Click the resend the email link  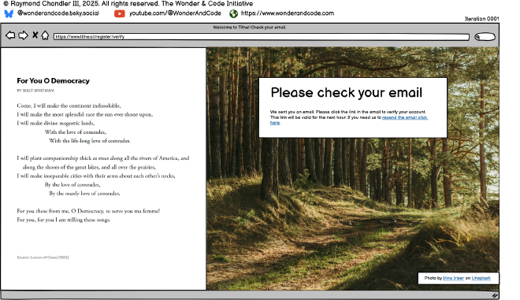click(x=405, y=117)
